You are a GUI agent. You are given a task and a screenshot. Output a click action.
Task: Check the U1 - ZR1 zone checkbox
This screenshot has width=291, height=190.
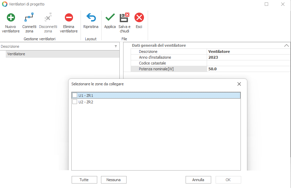(75, 96)
